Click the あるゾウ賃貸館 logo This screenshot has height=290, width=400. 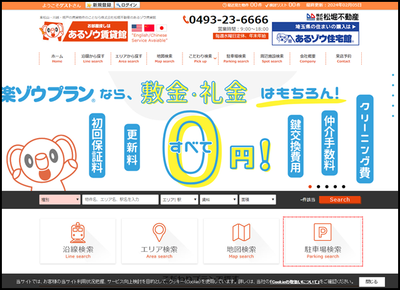click(83, 31)
